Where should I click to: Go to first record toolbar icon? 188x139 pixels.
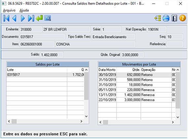[x=6, y=18]
